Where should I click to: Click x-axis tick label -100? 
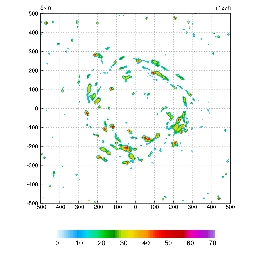(x=116, y=207)
